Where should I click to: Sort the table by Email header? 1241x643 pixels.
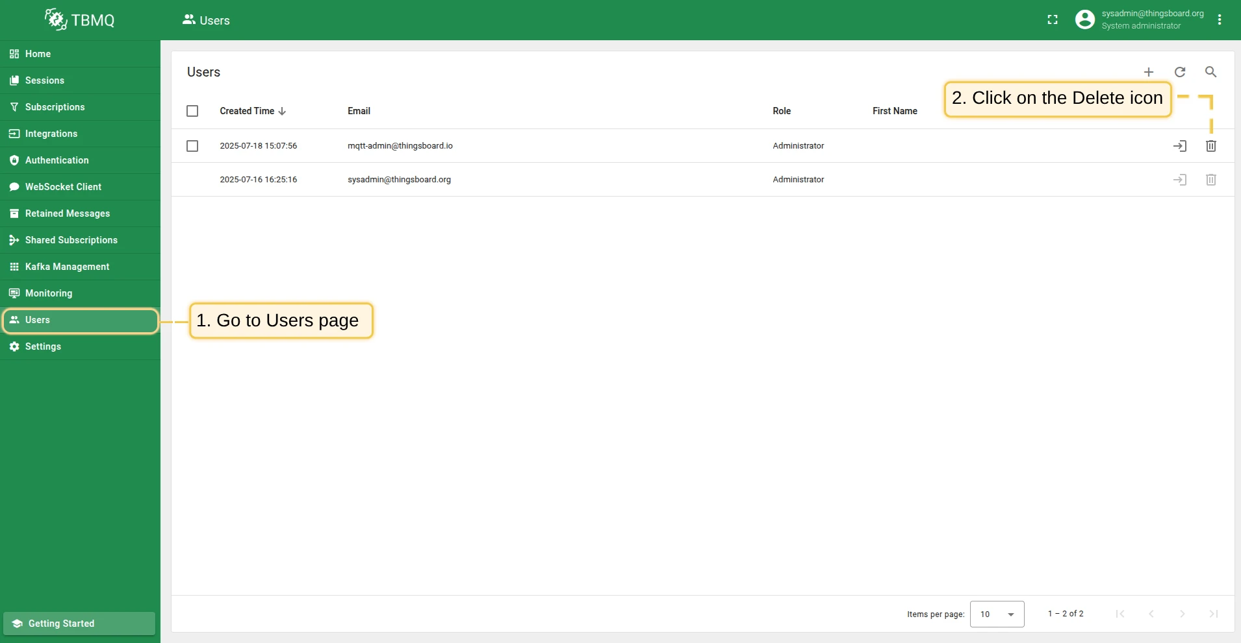tap(359, 111)
